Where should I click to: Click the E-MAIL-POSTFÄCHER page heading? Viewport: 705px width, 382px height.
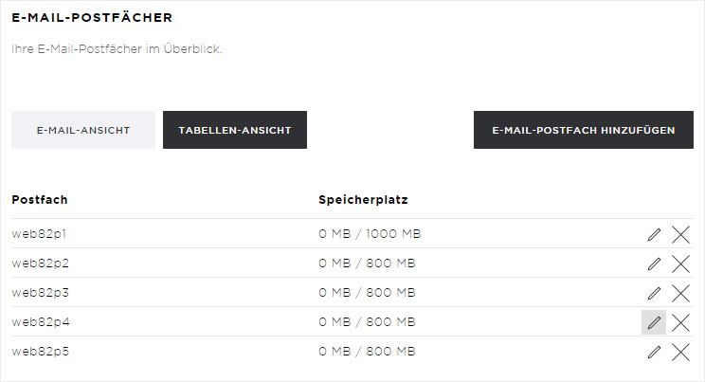[92, 18]
